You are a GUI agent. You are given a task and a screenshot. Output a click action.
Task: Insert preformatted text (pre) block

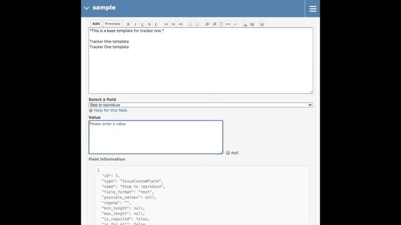click(228, 24)
